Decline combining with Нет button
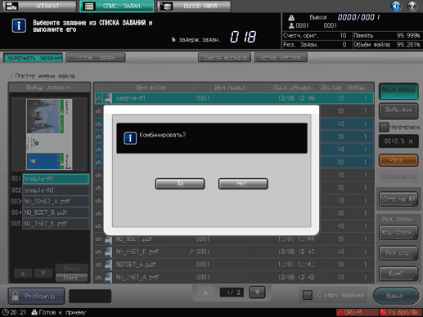 243,184
